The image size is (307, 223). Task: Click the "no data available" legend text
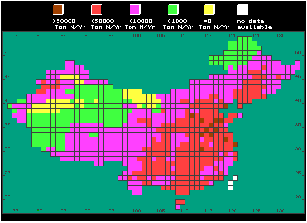click(x=254, y=24)
